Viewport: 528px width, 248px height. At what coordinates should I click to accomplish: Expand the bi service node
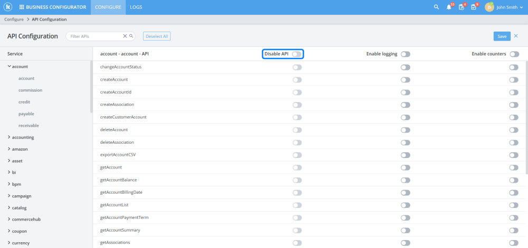[x=9, y=172]
